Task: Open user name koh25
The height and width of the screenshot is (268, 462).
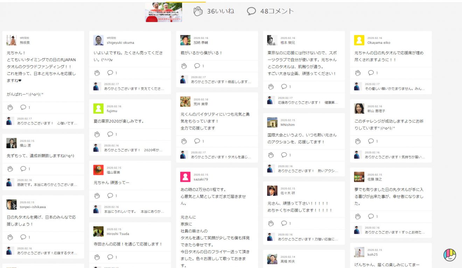Action: point(372,254)
